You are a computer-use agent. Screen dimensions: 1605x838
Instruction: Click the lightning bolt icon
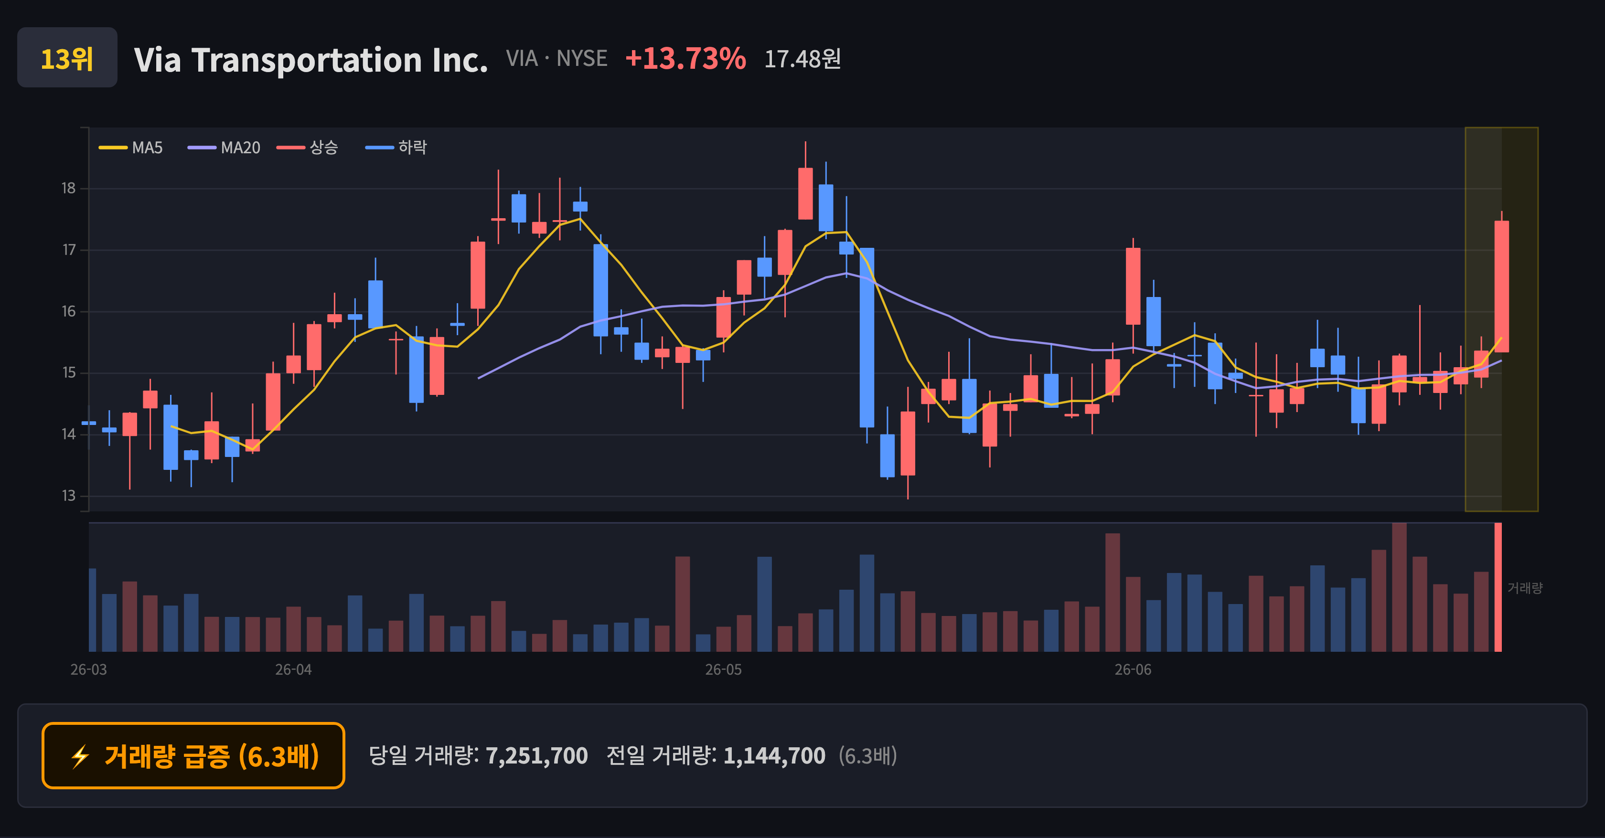point(80,756)
